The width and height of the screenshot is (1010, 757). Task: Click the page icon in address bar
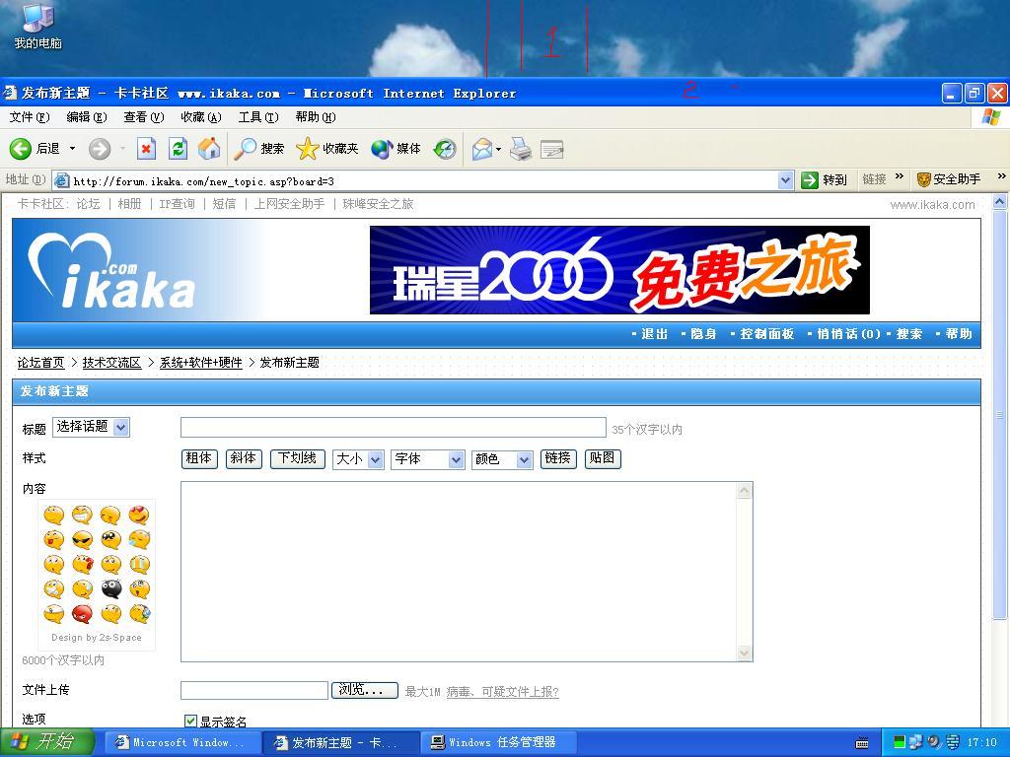(62, 180)
